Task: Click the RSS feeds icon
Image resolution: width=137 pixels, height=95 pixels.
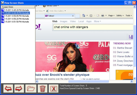Action: tap(91, 16)
